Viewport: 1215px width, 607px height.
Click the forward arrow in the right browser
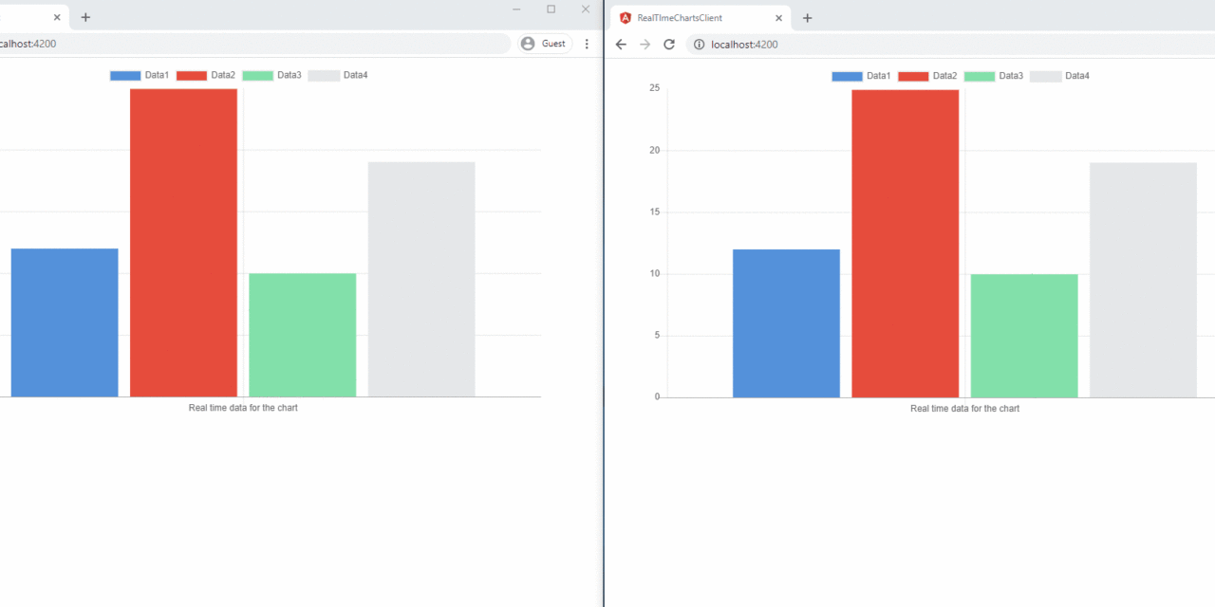click(645, 45)
